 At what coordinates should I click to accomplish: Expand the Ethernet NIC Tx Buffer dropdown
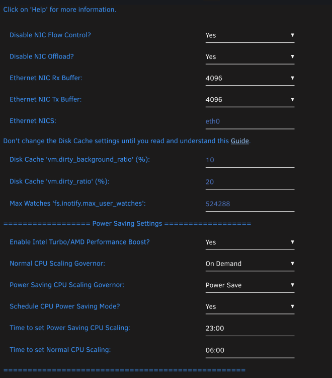coord(250,100)
